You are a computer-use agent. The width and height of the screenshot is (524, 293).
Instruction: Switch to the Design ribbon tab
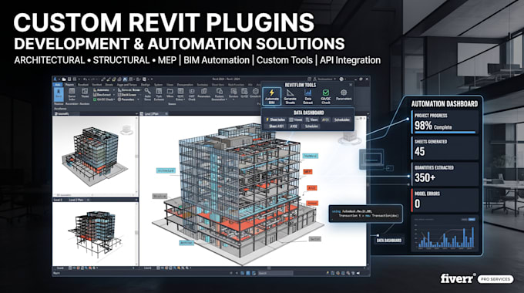[146, 85]
